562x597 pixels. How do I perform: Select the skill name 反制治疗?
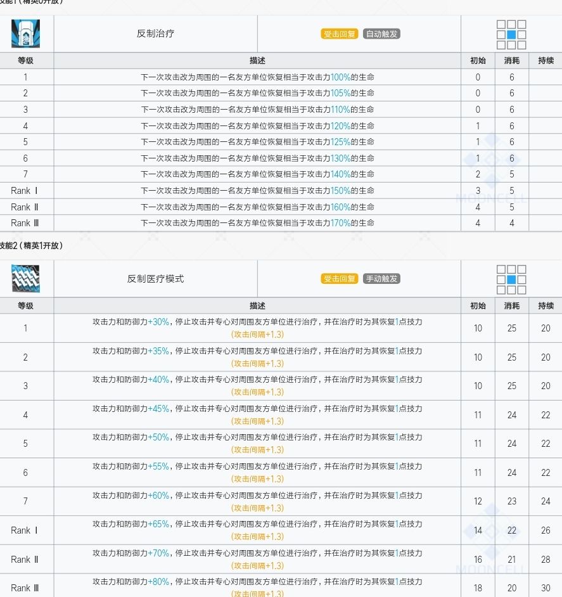[x=155, y=34]
